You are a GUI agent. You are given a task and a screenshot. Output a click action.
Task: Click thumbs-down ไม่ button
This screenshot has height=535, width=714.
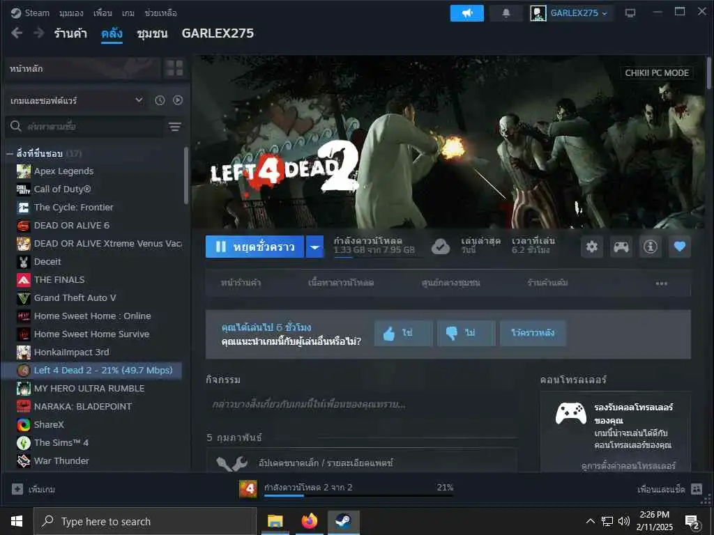coord(466,333)
